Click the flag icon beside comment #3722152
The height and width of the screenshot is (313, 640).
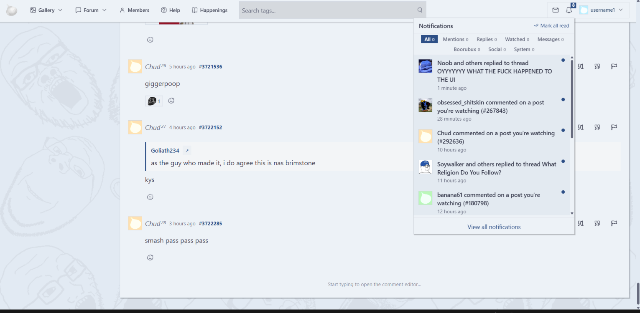614,127
